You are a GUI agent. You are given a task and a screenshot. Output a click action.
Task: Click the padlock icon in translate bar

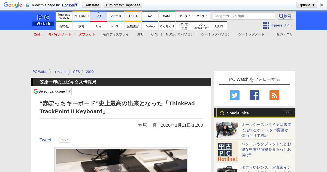pyautogui.click(x=27, y=5)
